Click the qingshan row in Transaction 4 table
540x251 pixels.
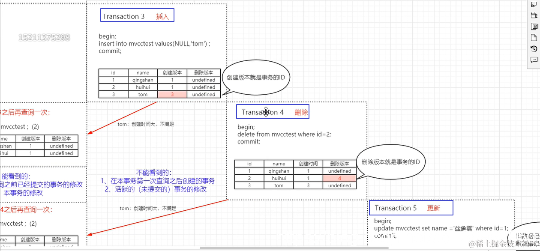coord(279,170)
